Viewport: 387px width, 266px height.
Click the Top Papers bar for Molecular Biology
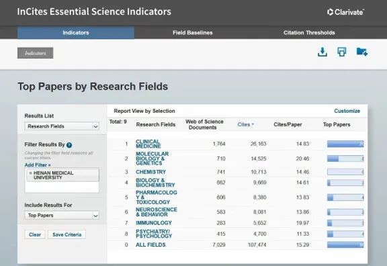click(x=345, y=159)
